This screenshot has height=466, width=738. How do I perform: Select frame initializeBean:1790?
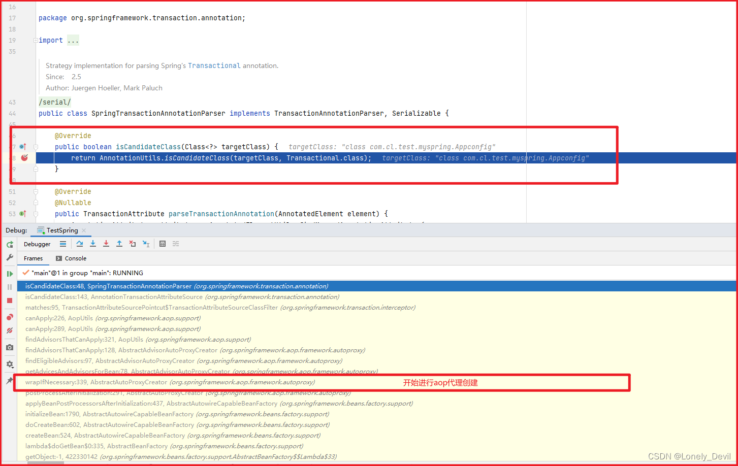(376, 414)
